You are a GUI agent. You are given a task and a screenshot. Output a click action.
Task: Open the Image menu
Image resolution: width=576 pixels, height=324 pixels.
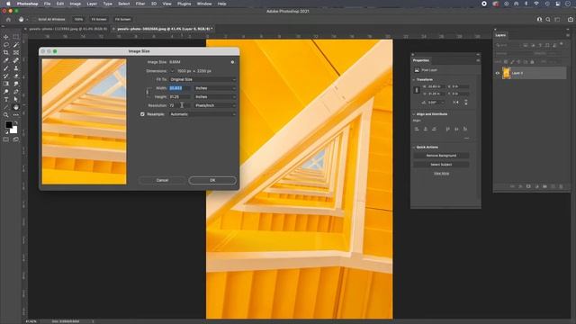coord(75,4)
